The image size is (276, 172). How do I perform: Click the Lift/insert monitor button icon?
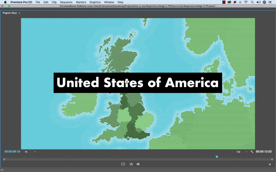point(123,164)
